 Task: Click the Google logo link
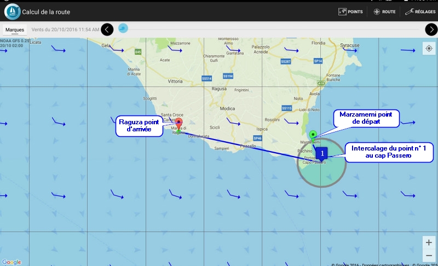pos(11,262)
